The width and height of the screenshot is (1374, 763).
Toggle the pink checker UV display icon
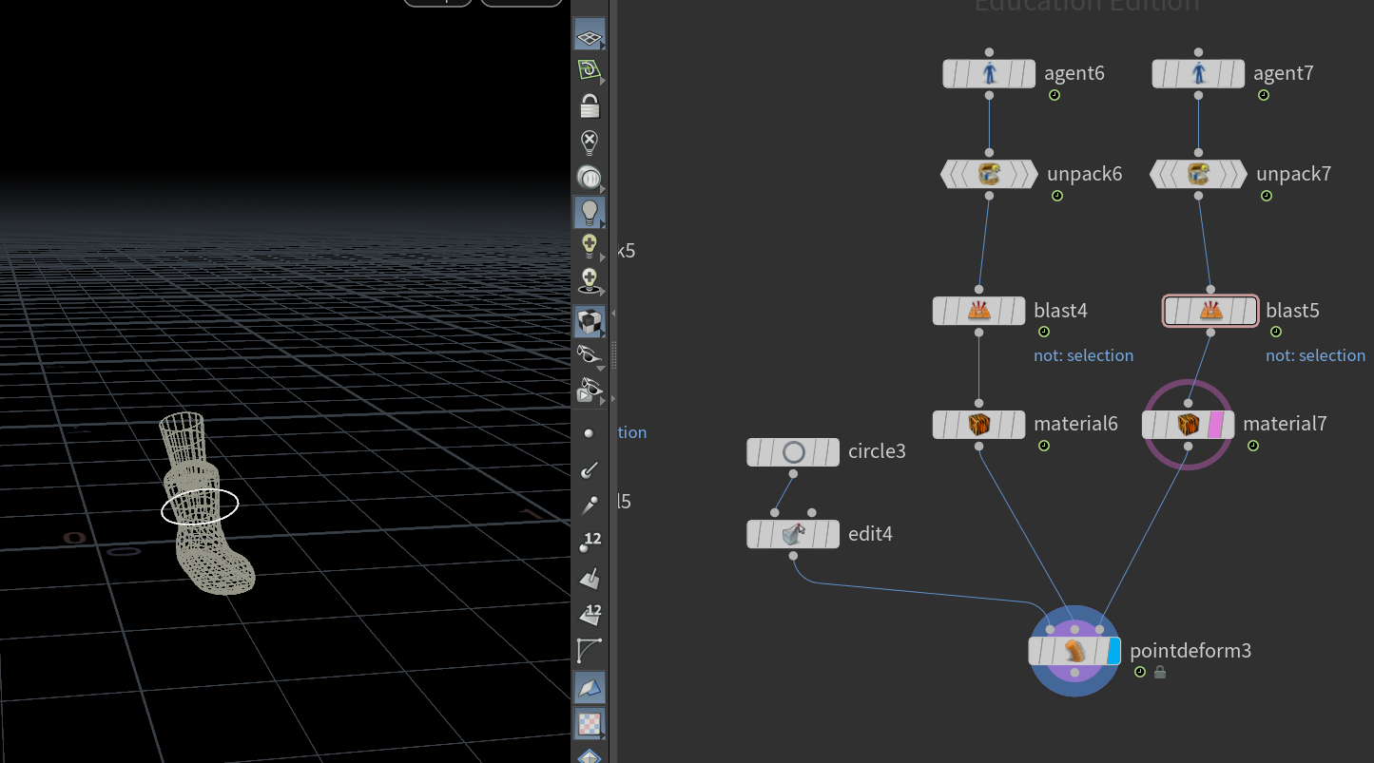(x=590, y=723)
